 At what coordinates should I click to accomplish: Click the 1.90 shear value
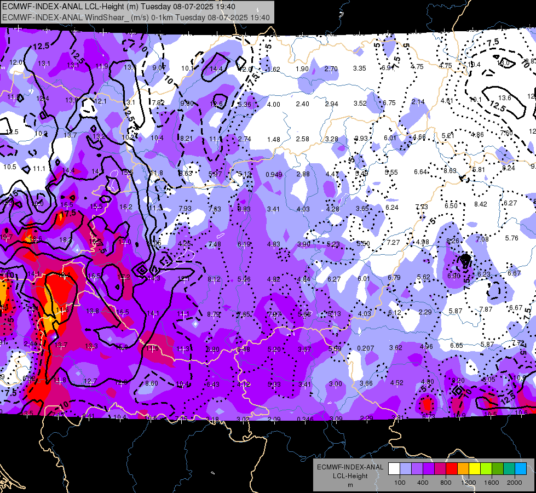coord(302,69)
